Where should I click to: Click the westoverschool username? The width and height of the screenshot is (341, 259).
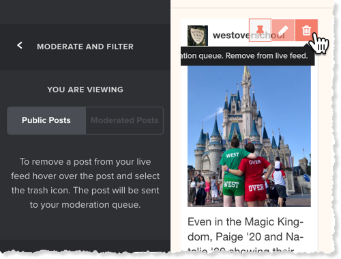[x=248, y=36]
